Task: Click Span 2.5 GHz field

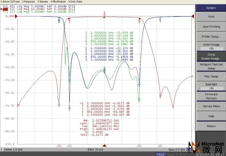Action: [x=176, y=150]
